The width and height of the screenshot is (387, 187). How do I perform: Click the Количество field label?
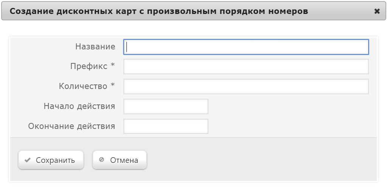pyautogui.click(x=83, y=86)
